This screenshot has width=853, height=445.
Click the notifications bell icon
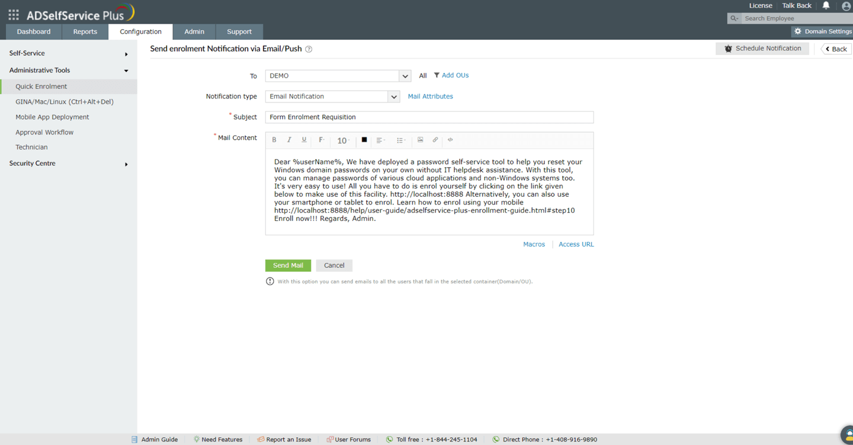826,6
